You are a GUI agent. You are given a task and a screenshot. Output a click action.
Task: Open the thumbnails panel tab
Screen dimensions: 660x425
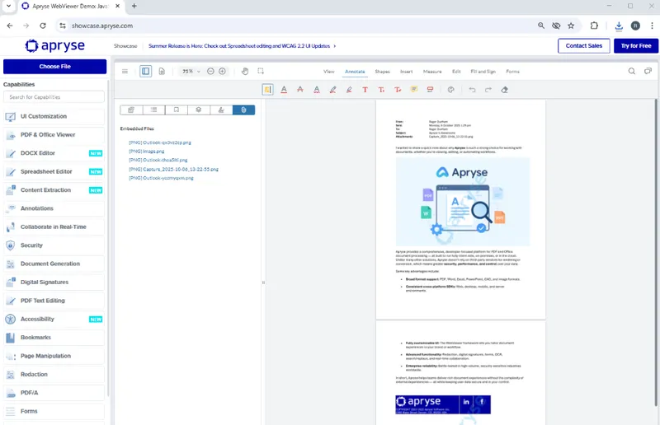point(131,110)
